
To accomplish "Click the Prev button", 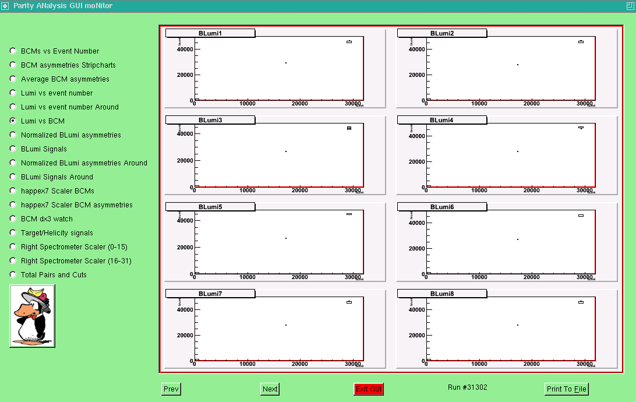I will click(x=171, y=389).
